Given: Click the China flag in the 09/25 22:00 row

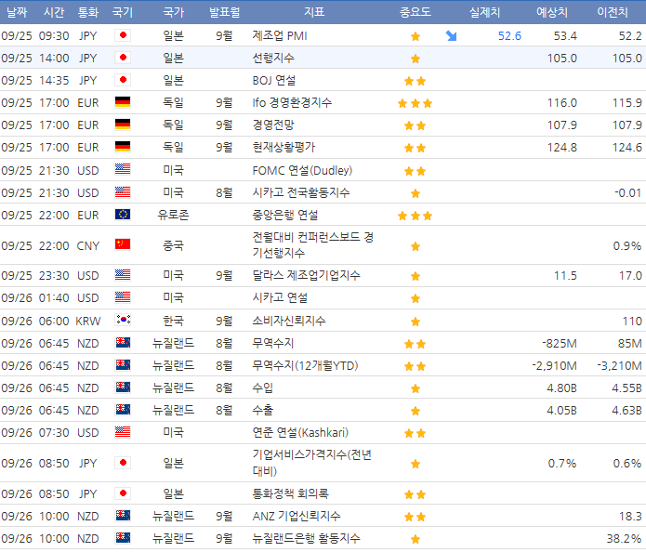Looking at the screenshot, I should pos(123,244).
